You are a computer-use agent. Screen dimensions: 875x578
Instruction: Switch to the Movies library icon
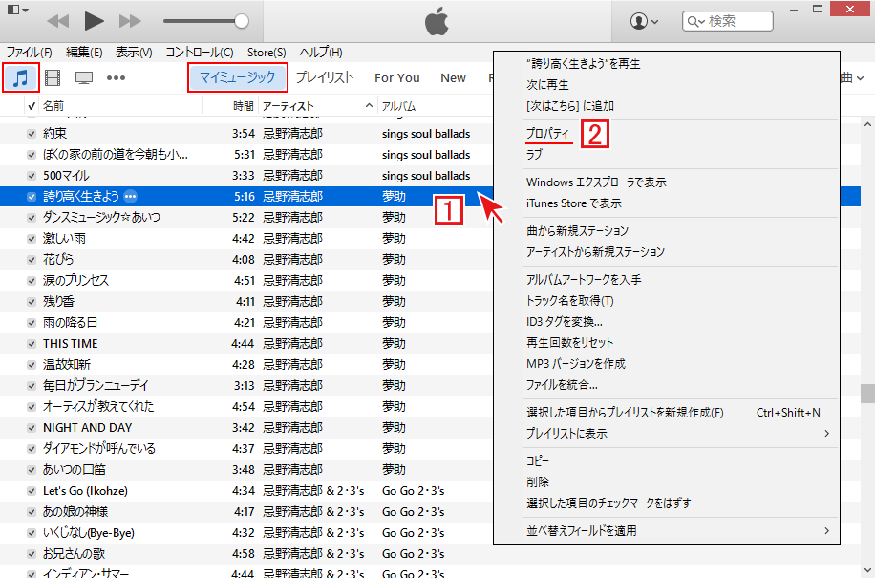pos(53,77)
